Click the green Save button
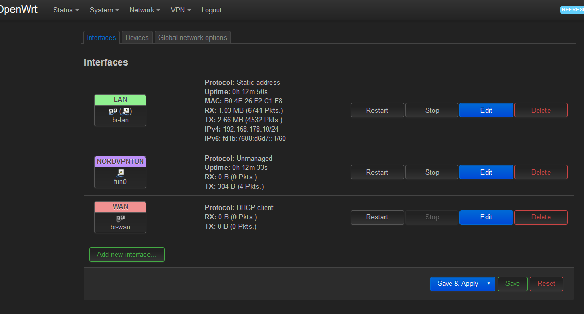The image size is (584, 314). point(513,283)
